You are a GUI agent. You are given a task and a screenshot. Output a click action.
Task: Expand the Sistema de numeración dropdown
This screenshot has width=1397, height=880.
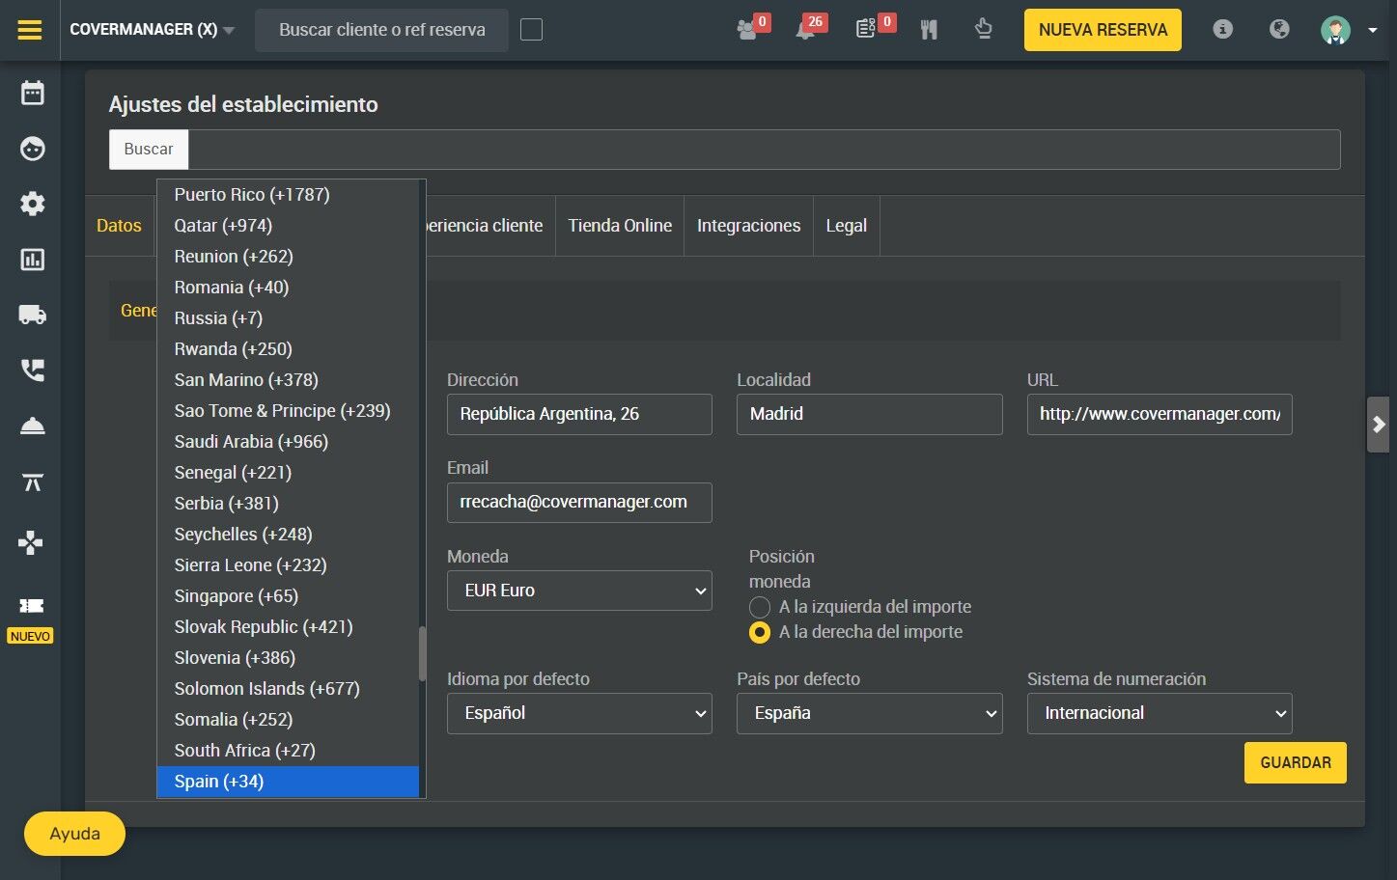click(1160, 713)
